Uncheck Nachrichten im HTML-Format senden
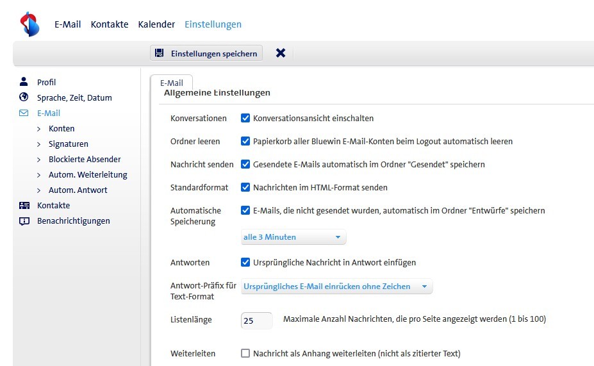The image size is (594, 366). 245,187
